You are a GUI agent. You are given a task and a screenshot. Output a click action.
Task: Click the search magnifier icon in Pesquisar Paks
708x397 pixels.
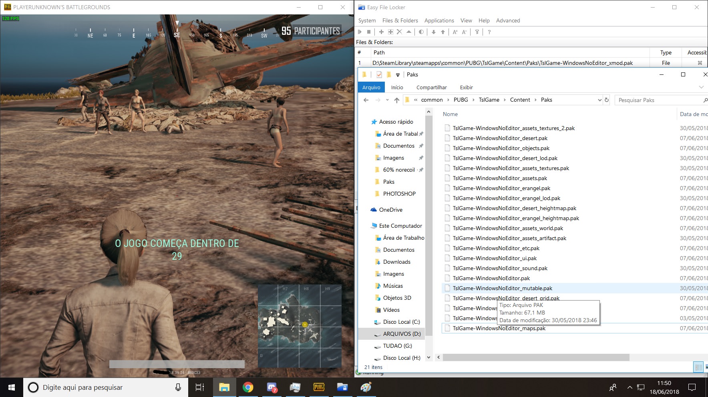[x=705, y=100]
